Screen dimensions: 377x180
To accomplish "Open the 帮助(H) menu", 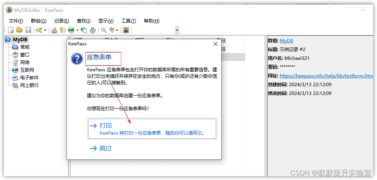I will (x=152, y=21).
